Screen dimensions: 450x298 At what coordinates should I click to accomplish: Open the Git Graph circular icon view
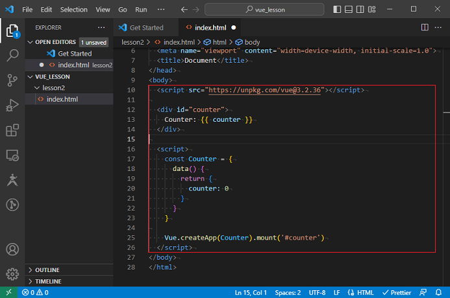[12, 205]
